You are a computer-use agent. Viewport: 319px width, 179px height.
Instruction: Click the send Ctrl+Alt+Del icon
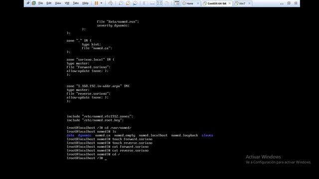pyautogui.click(x=111, y=3)
